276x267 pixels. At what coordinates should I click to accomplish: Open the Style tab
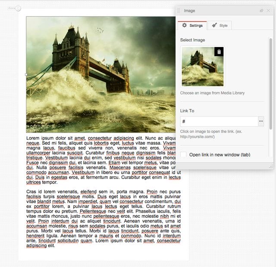tap(220, 25)
